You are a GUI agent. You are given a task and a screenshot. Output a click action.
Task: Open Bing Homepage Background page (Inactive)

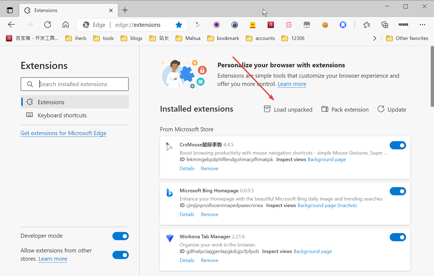click(327, 205)
